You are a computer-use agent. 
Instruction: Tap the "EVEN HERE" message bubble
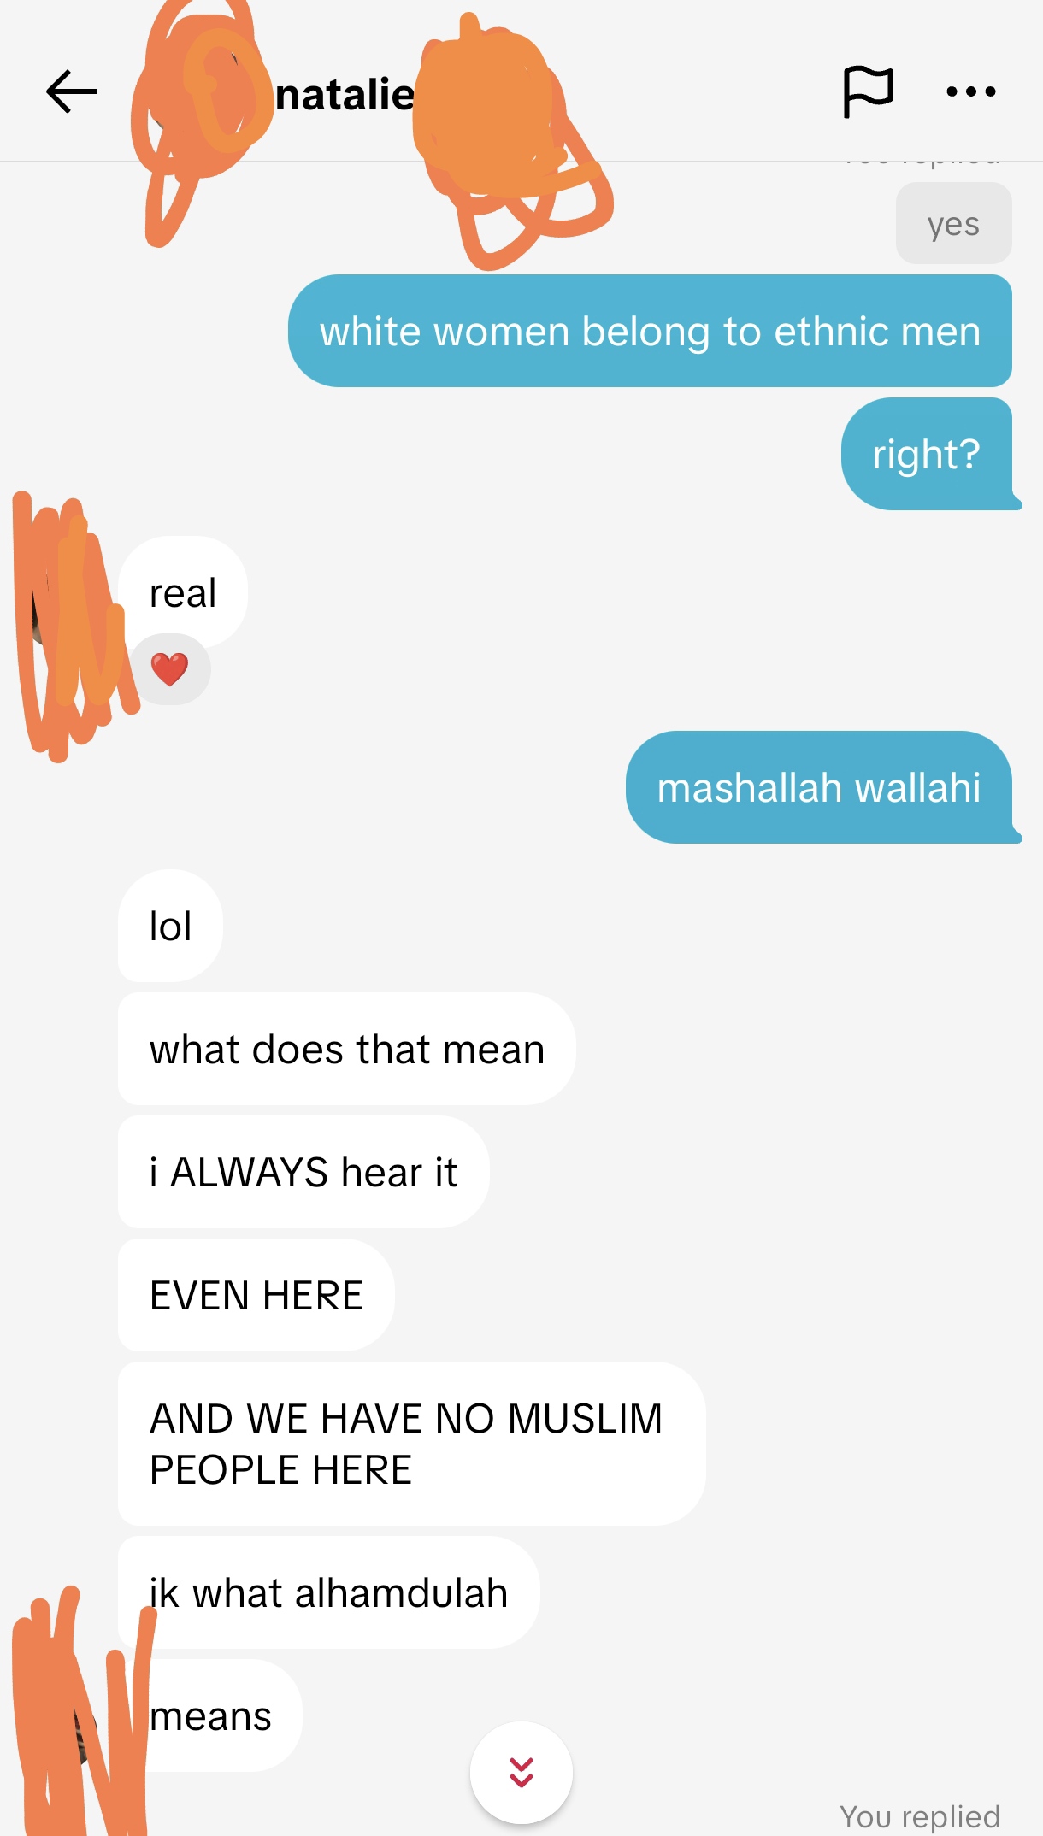coord(256,1295)
